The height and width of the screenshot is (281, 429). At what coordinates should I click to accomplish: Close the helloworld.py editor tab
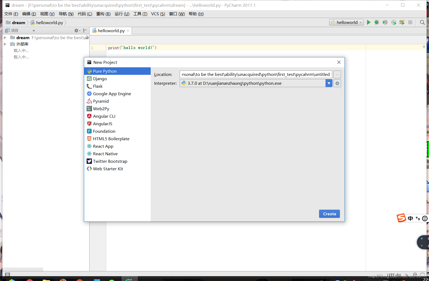(x=128, y=31)
